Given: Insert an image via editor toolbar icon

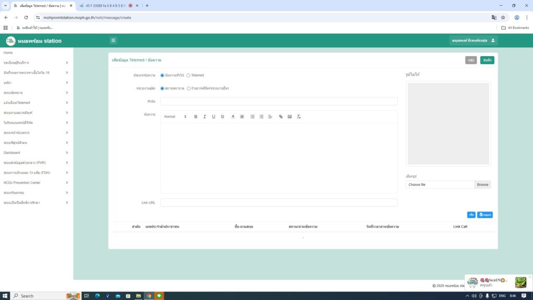Looking at the screenshot, I should point(290,117).
